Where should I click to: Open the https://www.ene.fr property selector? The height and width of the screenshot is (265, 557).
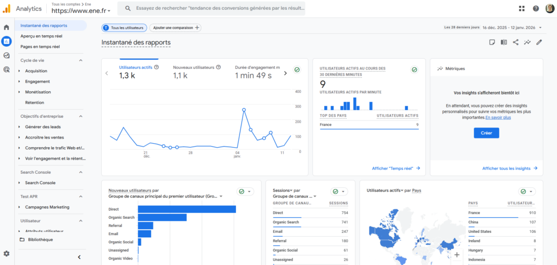click(x=81, y=11)
